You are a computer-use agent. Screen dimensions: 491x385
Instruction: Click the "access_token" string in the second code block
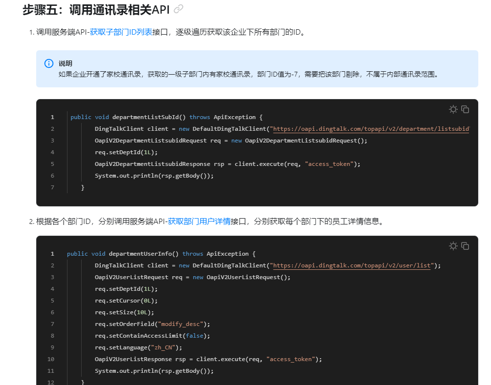click(x=291, y=359)
